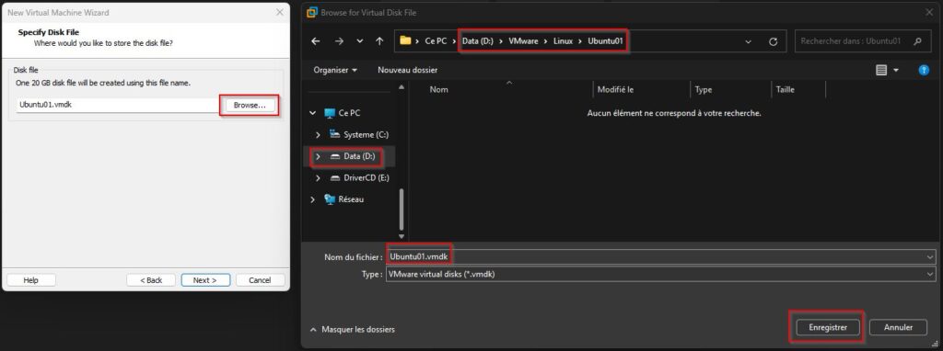The width and height of the screenshot is (943, 351).
Task: Click Annuler in browse dialog
Action: (898, 328)
